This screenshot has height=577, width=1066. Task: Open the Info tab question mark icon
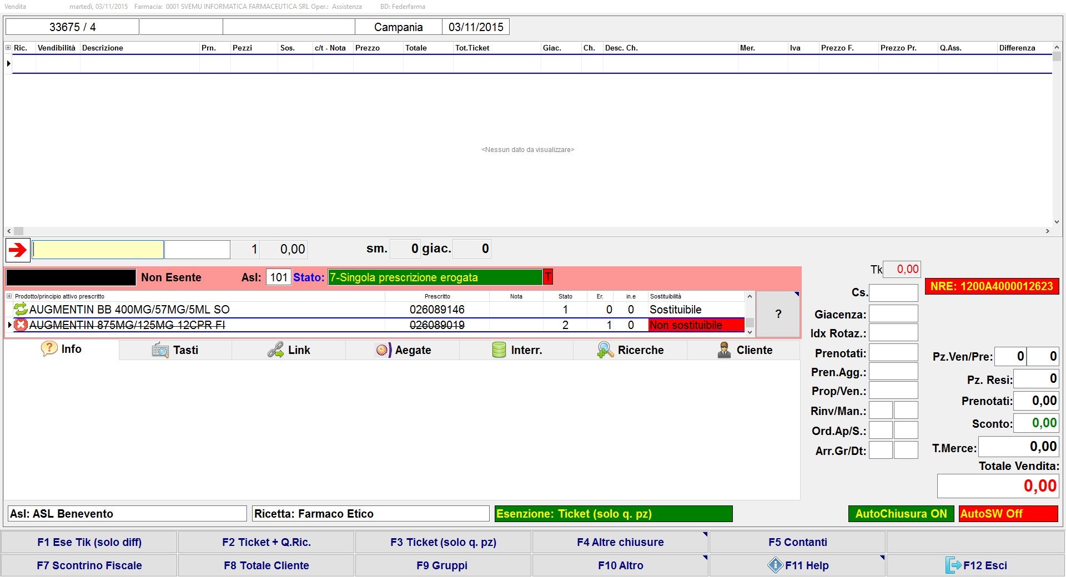[49, 349]
